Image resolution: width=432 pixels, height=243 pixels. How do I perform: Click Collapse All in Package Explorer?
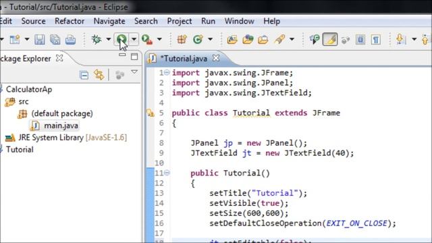coord(84,75)
